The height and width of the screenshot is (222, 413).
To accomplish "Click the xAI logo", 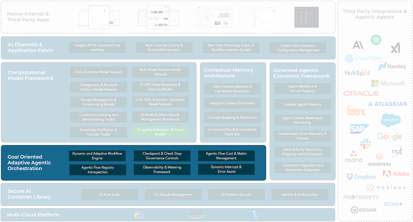I will (x=395, y=48).
